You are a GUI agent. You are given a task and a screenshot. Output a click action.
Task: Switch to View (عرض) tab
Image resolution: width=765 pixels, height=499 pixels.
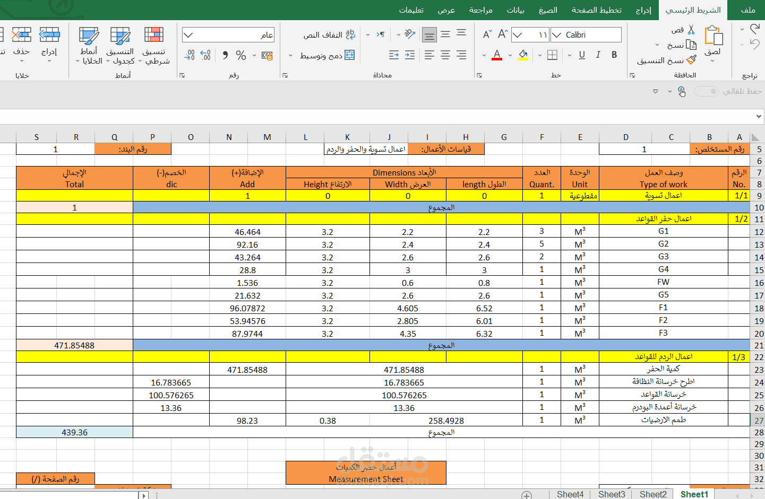[x=446, y=10]
